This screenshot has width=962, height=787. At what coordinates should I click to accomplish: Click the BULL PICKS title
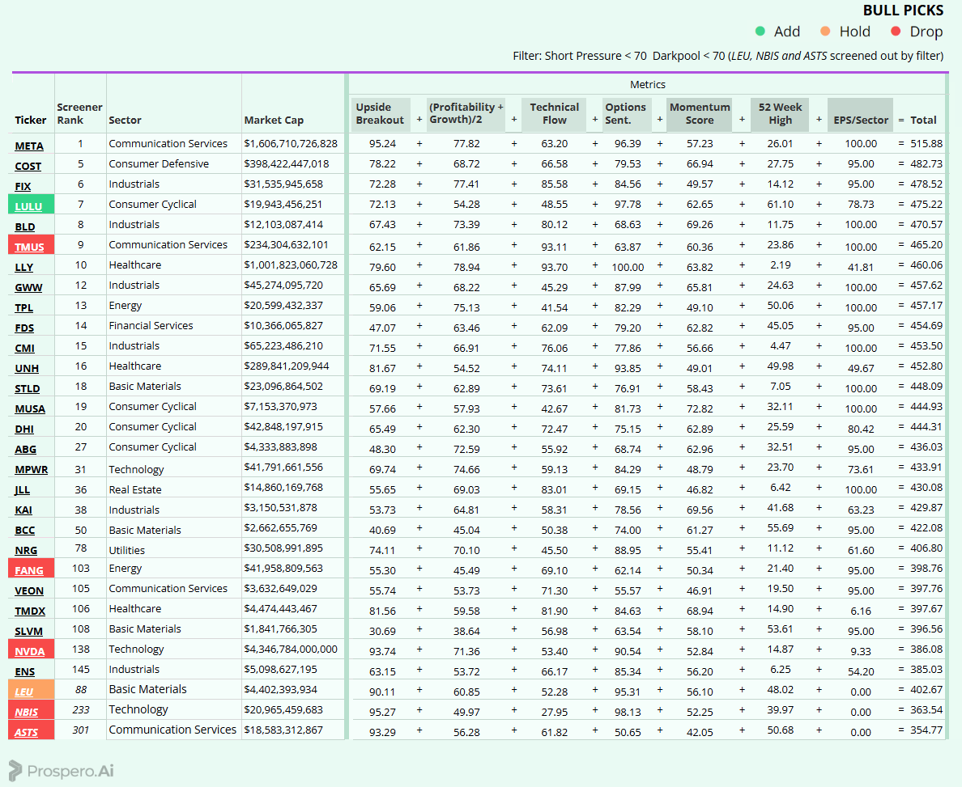click(903, 11)
